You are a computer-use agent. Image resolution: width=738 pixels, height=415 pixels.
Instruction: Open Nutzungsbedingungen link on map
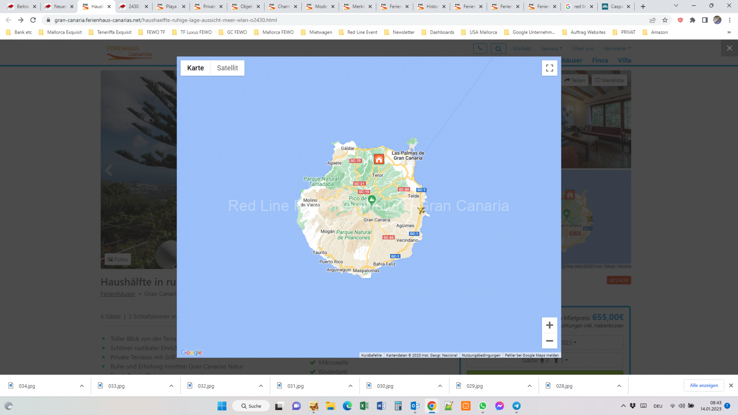pyautogui.click(x=481, y=355)
